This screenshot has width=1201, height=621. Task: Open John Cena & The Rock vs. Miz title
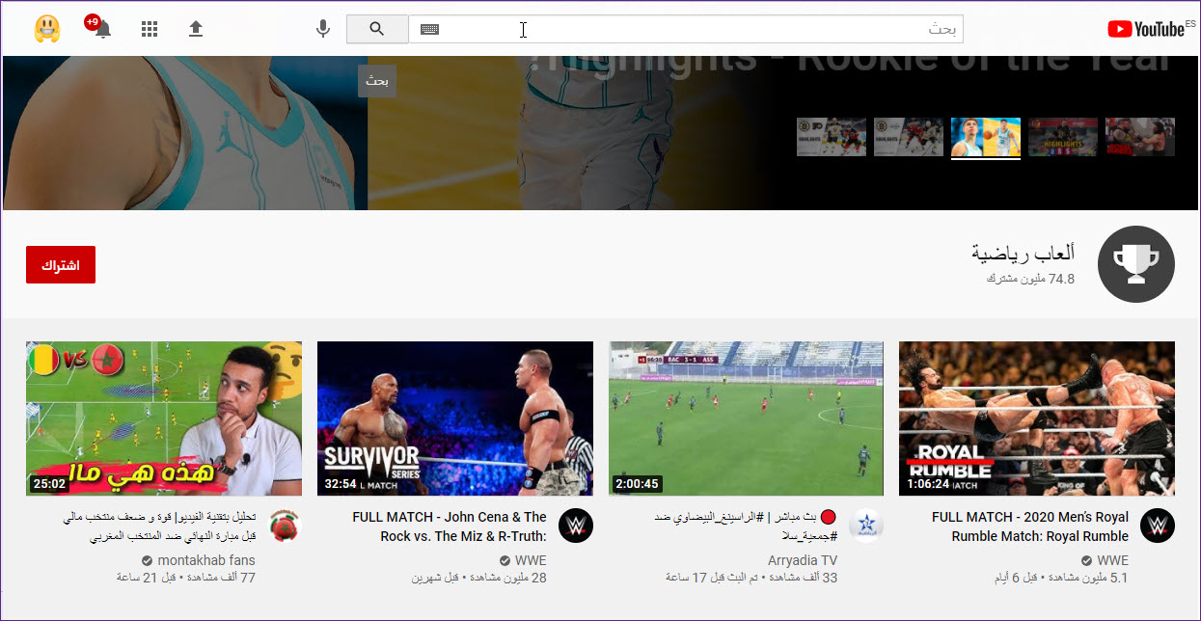coord(450,526)
